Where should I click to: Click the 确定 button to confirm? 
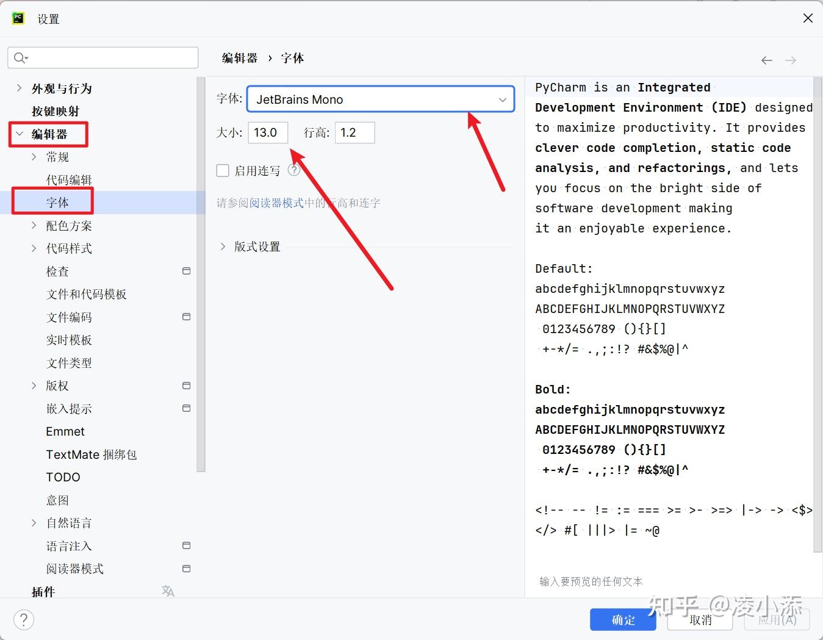tap(622, 619)
